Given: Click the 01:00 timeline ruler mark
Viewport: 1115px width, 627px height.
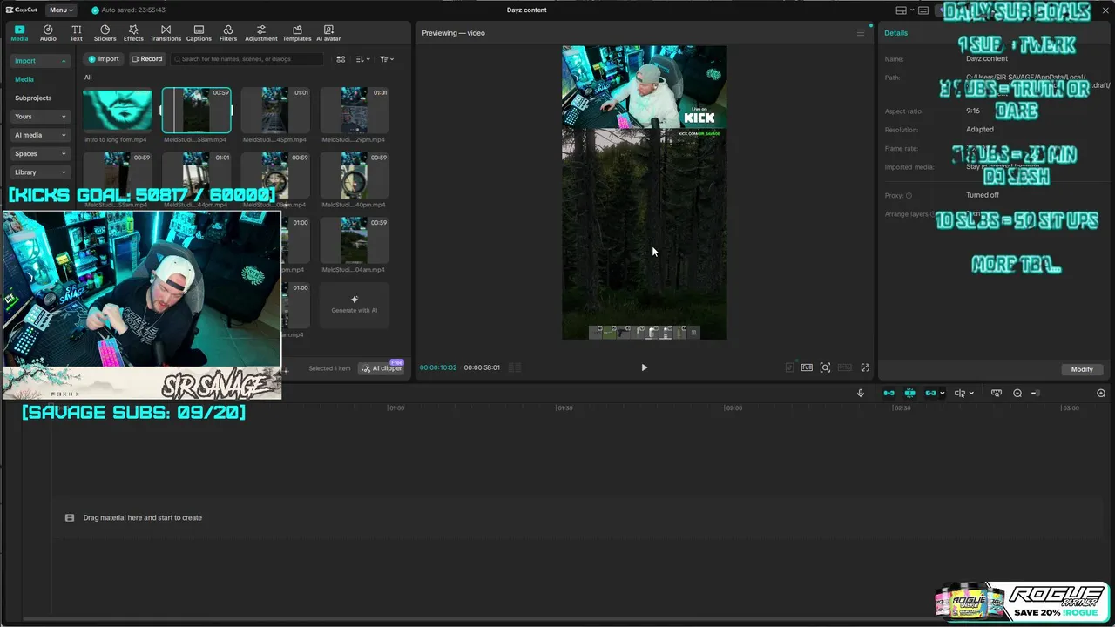Looking at the screenshot, I should (x=396, y=408).
